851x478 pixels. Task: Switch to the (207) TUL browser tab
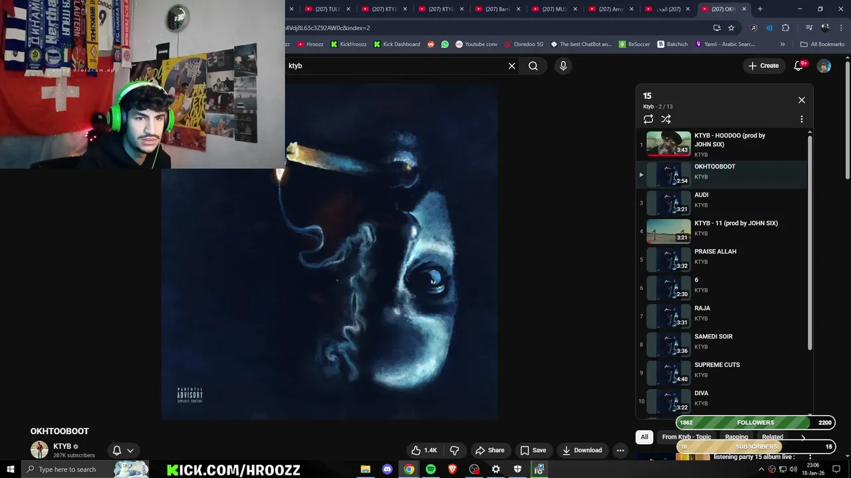coord(327,9)
